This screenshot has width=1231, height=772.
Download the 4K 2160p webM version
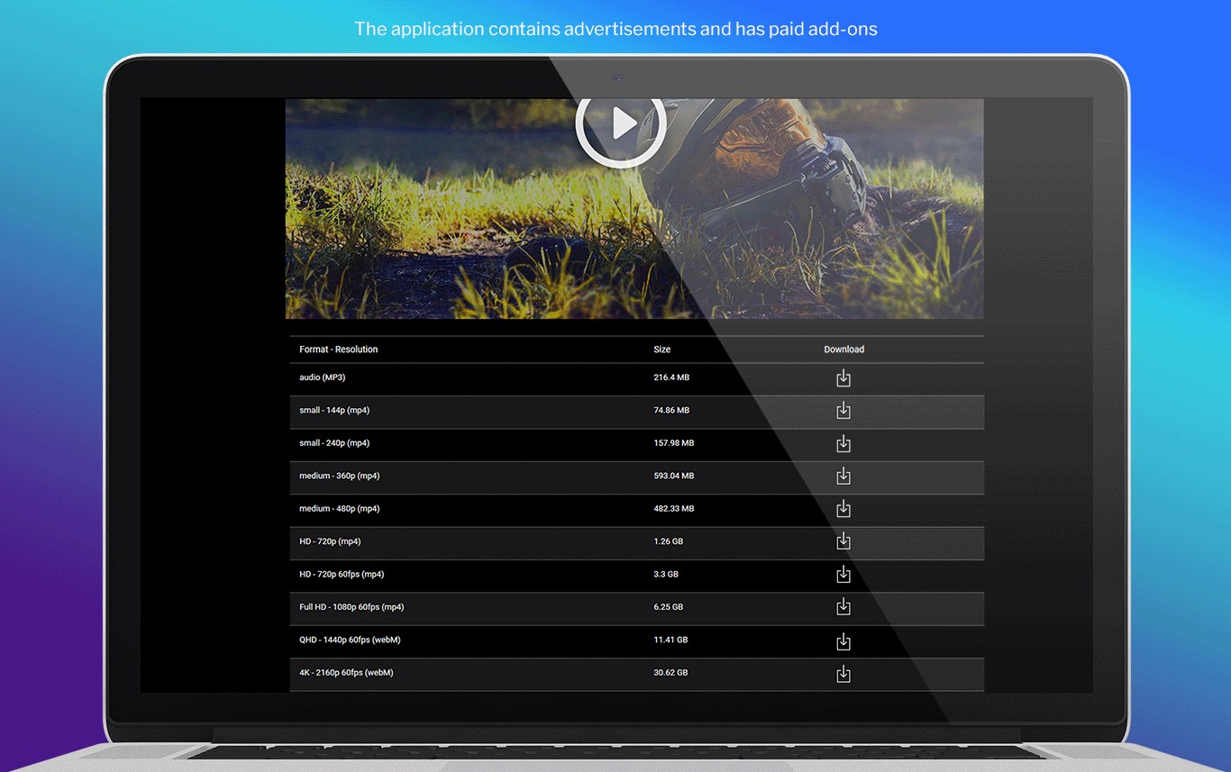coord(843,673)
